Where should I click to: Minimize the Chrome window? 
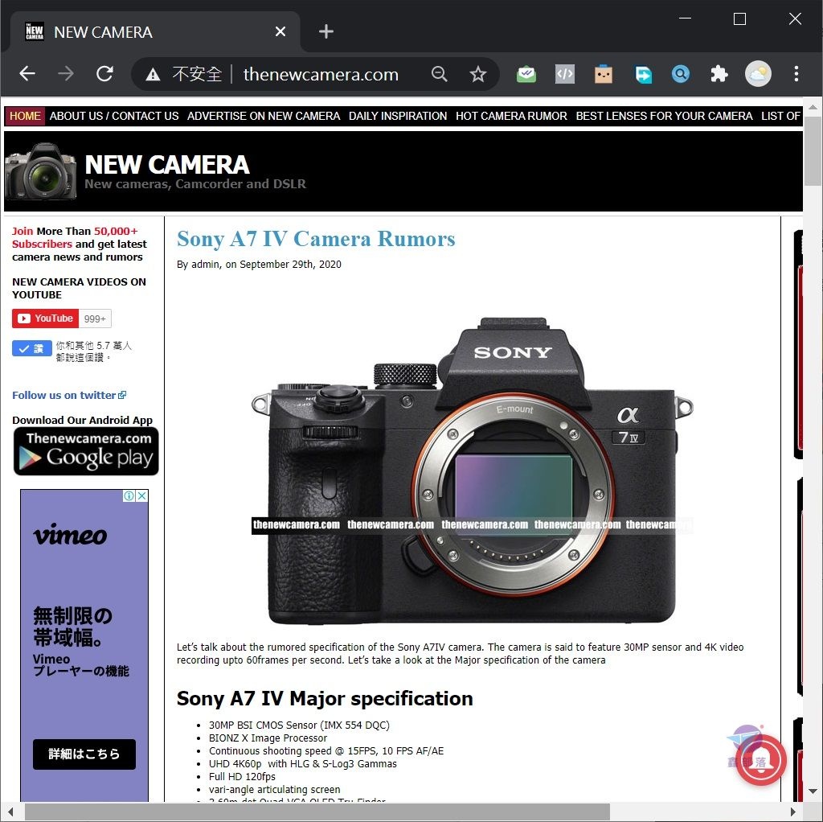coord(685,18)
